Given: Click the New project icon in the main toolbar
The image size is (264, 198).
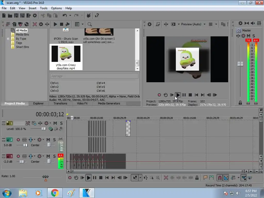Looking at the screenshot, I should tap(4, 16).
